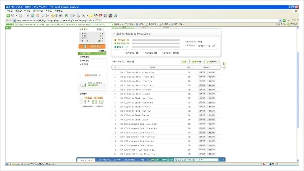Open the On the Street - Learn & Say lesson title

pyautogui.click(x=137, y=98)
